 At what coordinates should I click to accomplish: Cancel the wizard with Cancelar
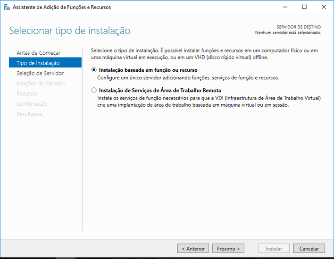(309, 248)
